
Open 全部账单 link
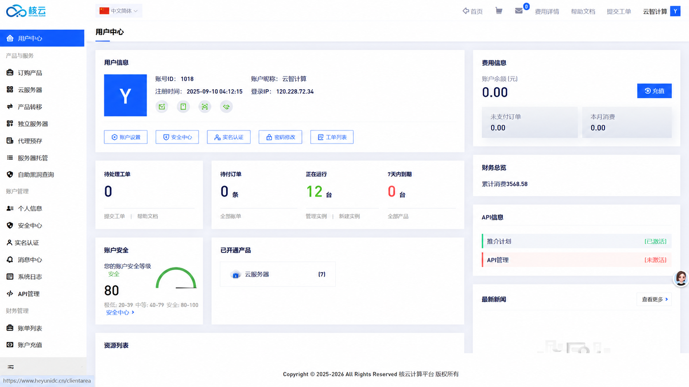[x=231, y=216]
